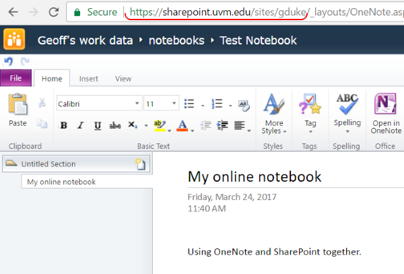Viewport: 404px width, 274px height.
Task: Toggle subscript formatting
Action: 133,125
